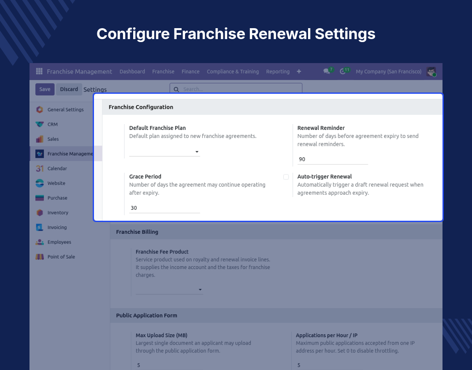Screen dimensions: 472x370
Task: Select the Calendar app icon
Action: coord(40,169)
